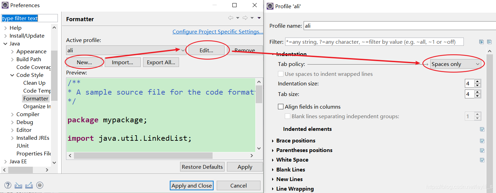Toggle the preview icon beside White Space
This screenshot has width=496, height=193.
482,160
